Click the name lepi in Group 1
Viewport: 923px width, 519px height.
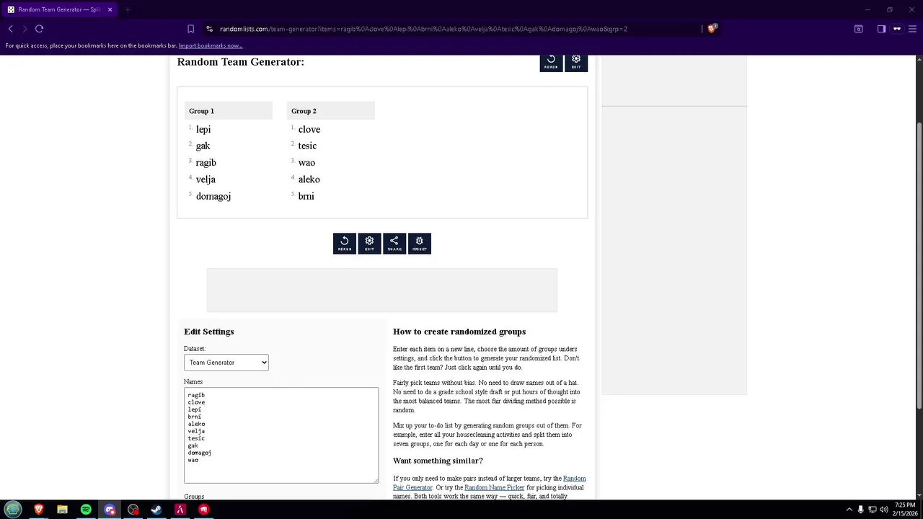pos(203,129)
